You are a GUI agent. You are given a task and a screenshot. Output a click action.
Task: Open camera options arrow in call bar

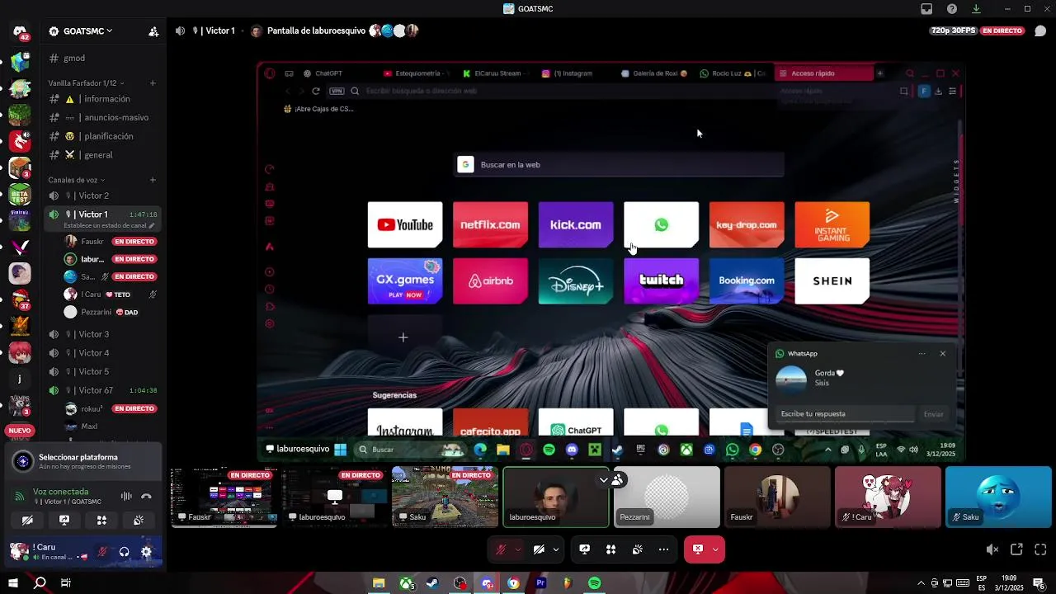pos(556,549)
